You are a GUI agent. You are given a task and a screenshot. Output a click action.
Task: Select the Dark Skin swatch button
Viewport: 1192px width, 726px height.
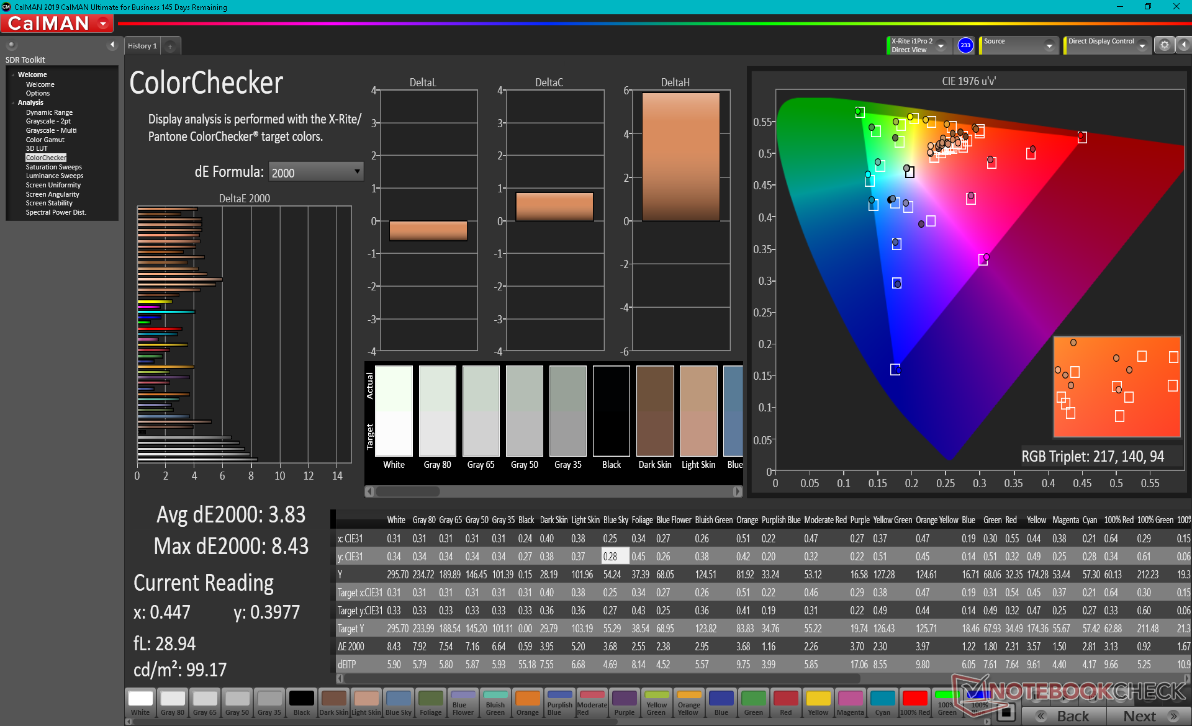(333, 703)
